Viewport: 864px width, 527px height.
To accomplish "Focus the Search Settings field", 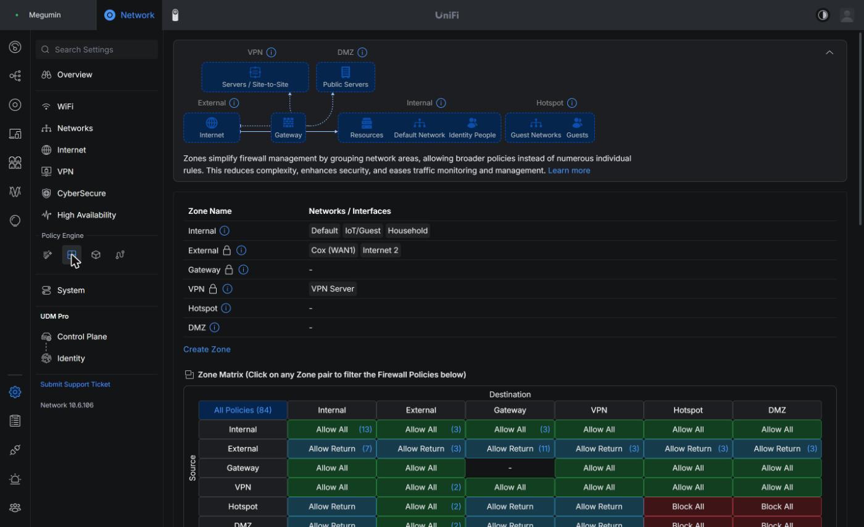I will 97,49.
